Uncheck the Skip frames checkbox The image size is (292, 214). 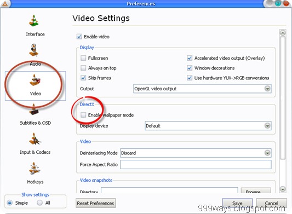[x=83, y=78]
